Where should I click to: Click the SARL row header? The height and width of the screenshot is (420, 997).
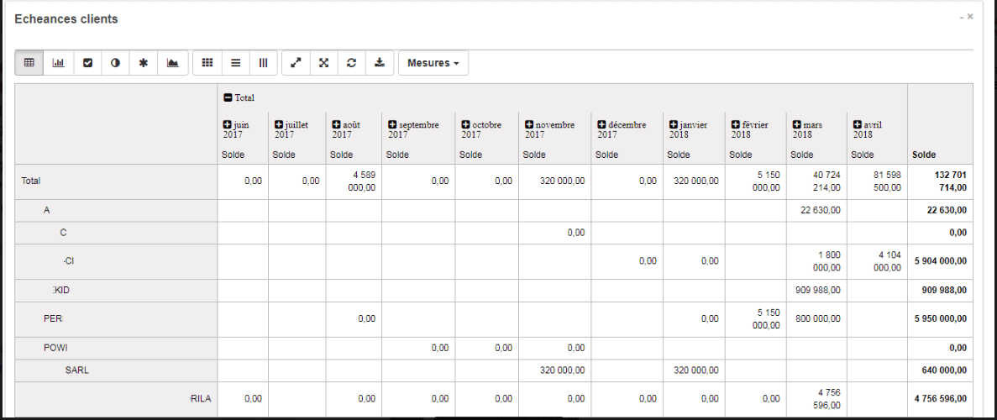[x=76, y=370]
